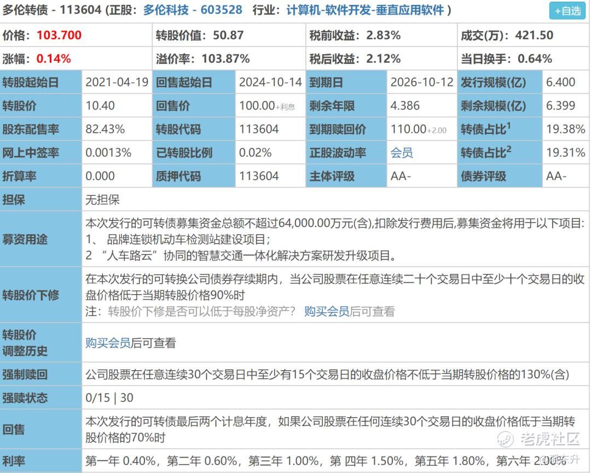Click the 剩余年限 value 4.386
591x473 pixels.
click(x=405, y=106)
